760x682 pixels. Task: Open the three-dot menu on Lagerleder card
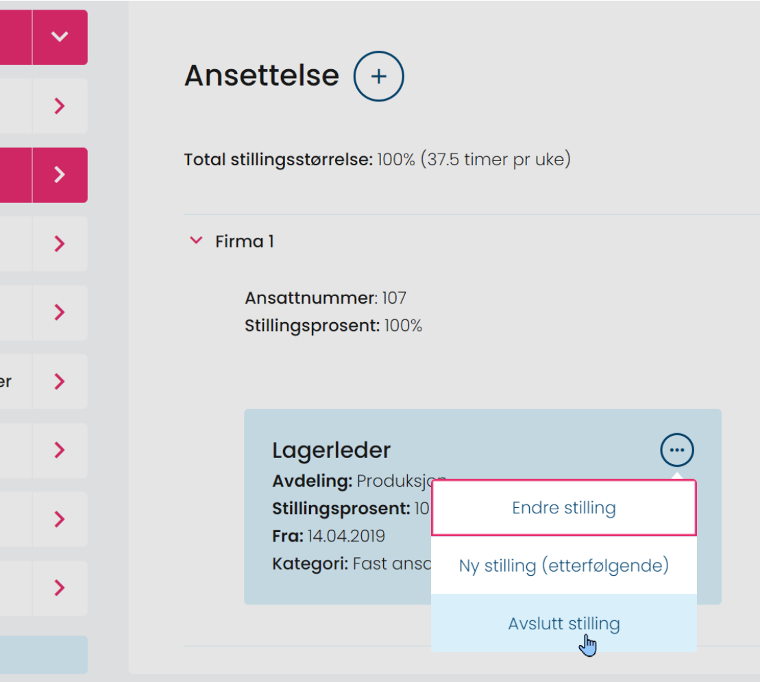(x=677, y=450)
